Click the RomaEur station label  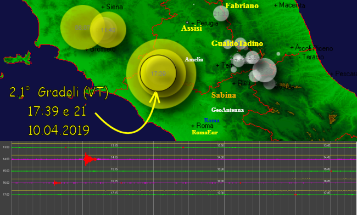[x=205, y=132]
